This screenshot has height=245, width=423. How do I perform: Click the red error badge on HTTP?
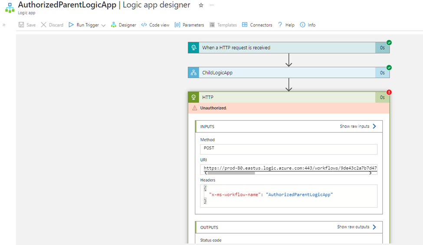[389, 93]
